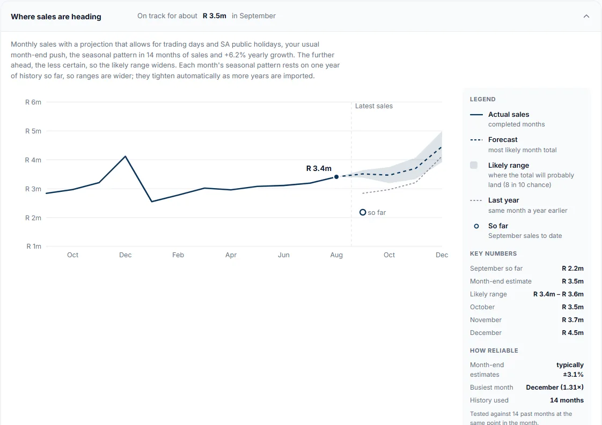Select the August data point dot on the chart
Image resolution: width=602 pixels, height=425 pixels.
(336, 177)
